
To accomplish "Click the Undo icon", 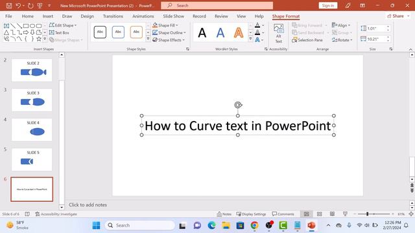I will click(18, 6).
